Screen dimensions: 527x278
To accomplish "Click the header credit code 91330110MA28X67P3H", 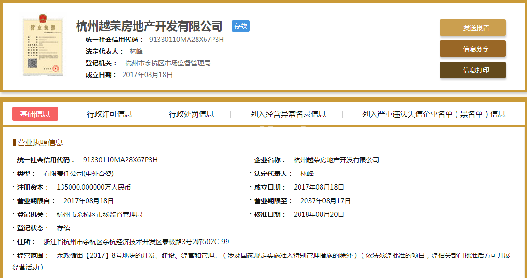I will 187,40.
